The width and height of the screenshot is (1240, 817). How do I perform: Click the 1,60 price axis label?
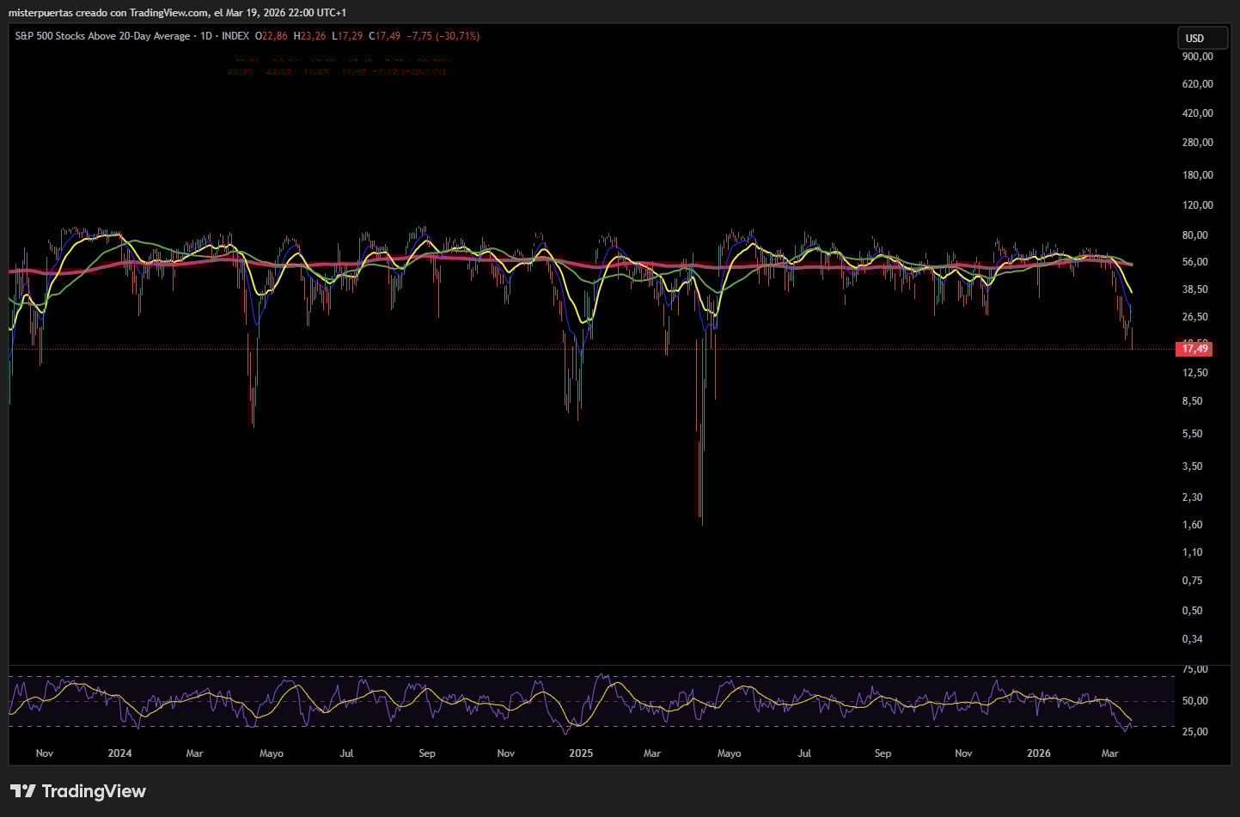click(x=1193, y=525)
